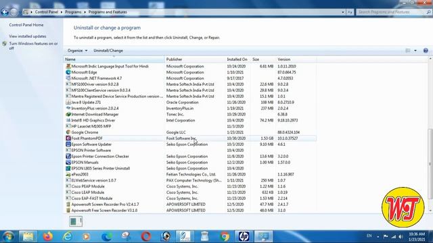This screenshot has width=433, height=243.
Task: Open Turn Windows features on or off
Action: click(33, 46)
